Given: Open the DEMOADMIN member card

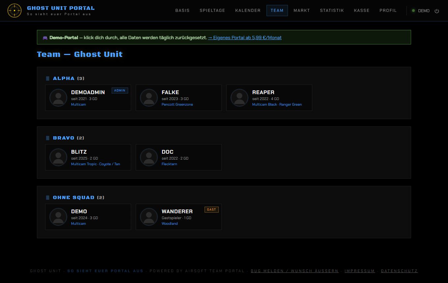Looking at the screenshot, I should tap(88, 98).
